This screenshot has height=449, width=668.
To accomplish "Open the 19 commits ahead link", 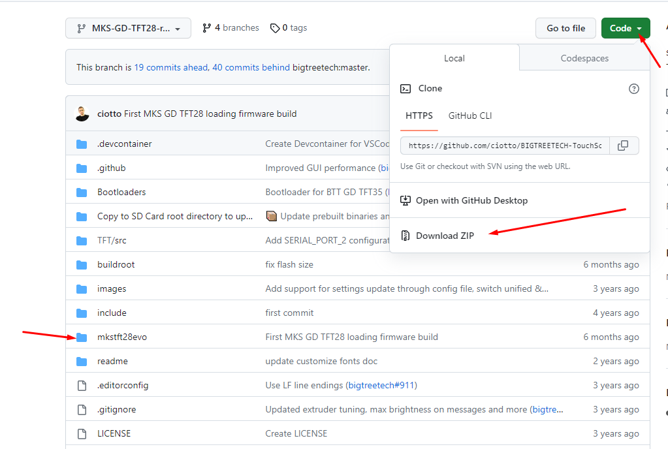I will [x=171, y=67].
